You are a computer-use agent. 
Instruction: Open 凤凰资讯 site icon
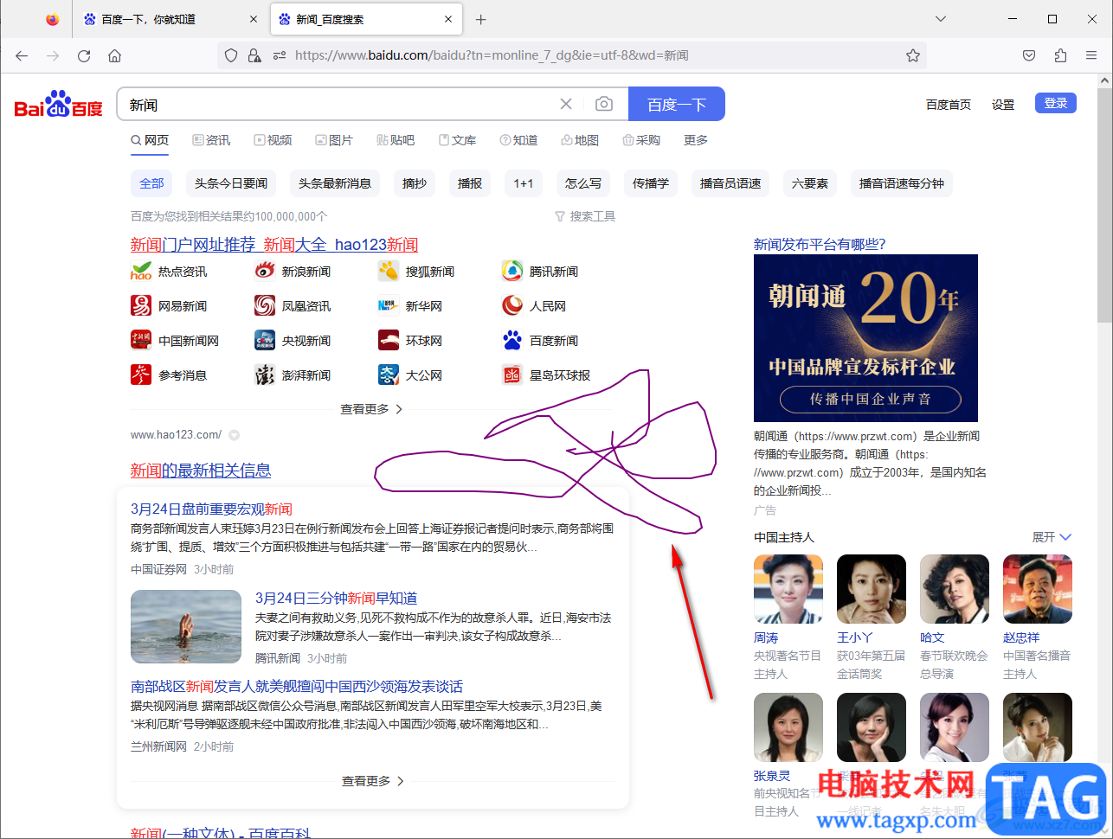click(x=265, y=305)
